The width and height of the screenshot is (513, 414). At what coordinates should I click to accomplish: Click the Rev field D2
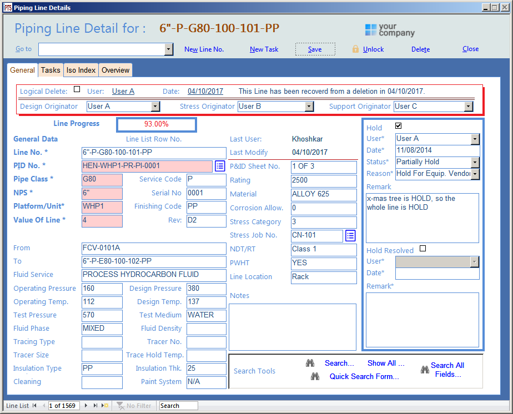tap(206, 220)
